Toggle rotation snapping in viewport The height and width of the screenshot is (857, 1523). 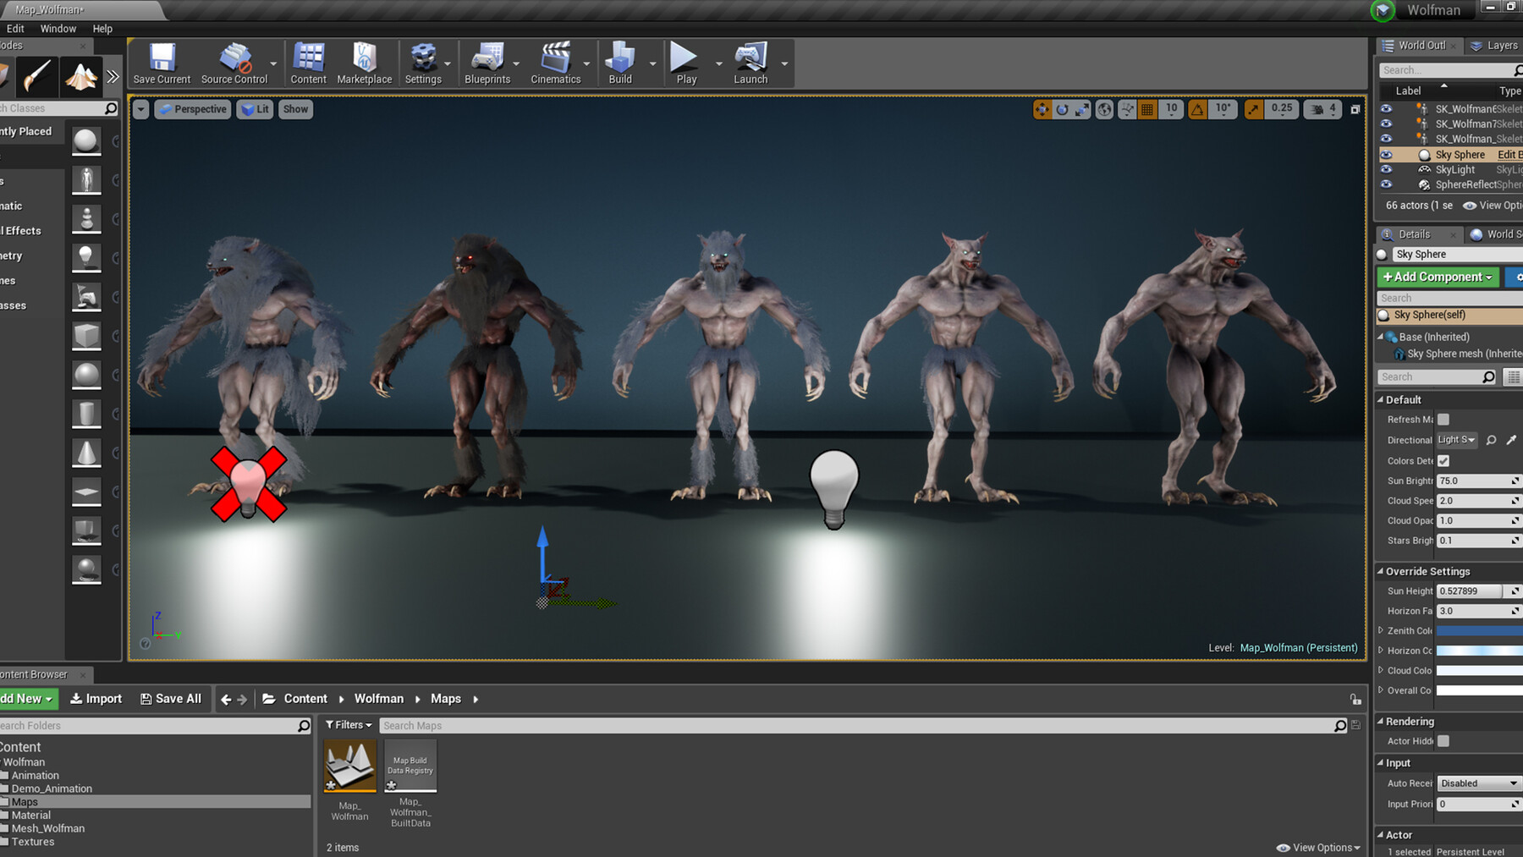click(x=1197, y=109)
